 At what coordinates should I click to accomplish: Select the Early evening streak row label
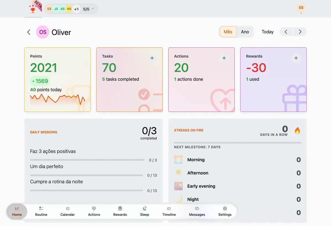pos(201,186)
